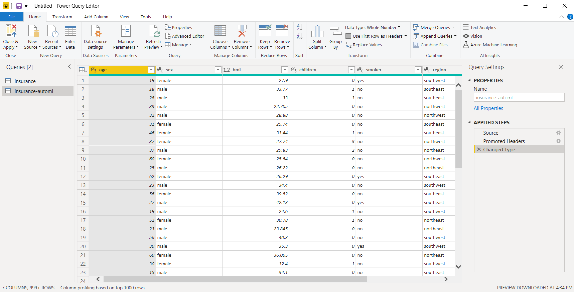Screen dimensions: 574x292
Task: Click Refresh Preview icon
Action: click(153, 31)
